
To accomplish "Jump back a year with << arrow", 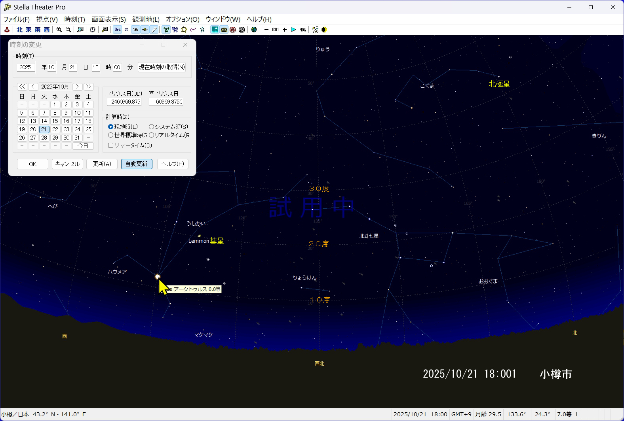I will pos(22,87).
